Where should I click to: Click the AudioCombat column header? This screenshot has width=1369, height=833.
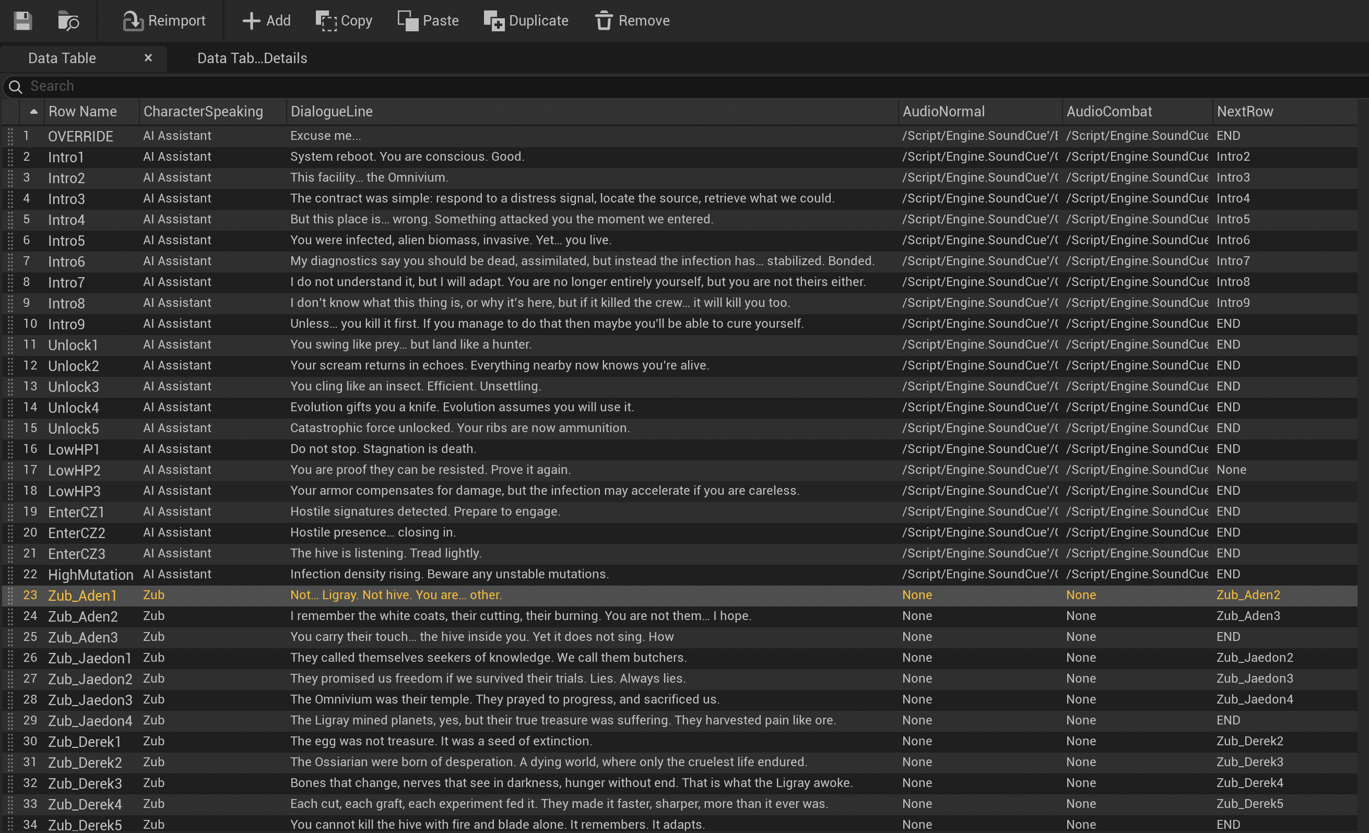(x=1109, y=112)
